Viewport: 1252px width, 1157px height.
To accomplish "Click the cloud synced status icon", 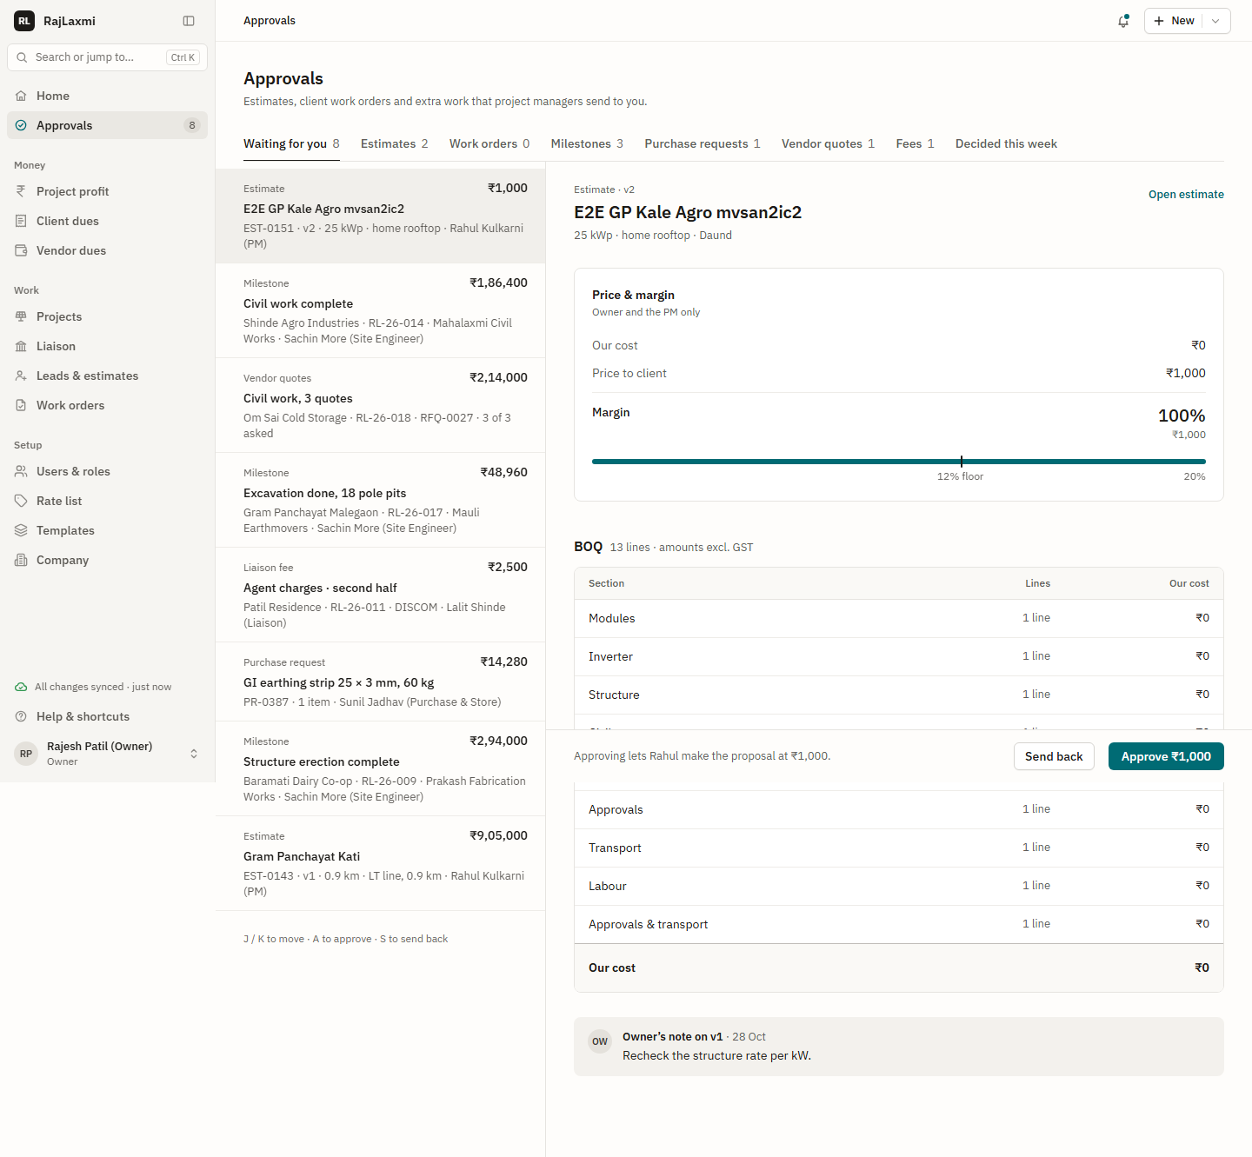I will coord(21,687).
